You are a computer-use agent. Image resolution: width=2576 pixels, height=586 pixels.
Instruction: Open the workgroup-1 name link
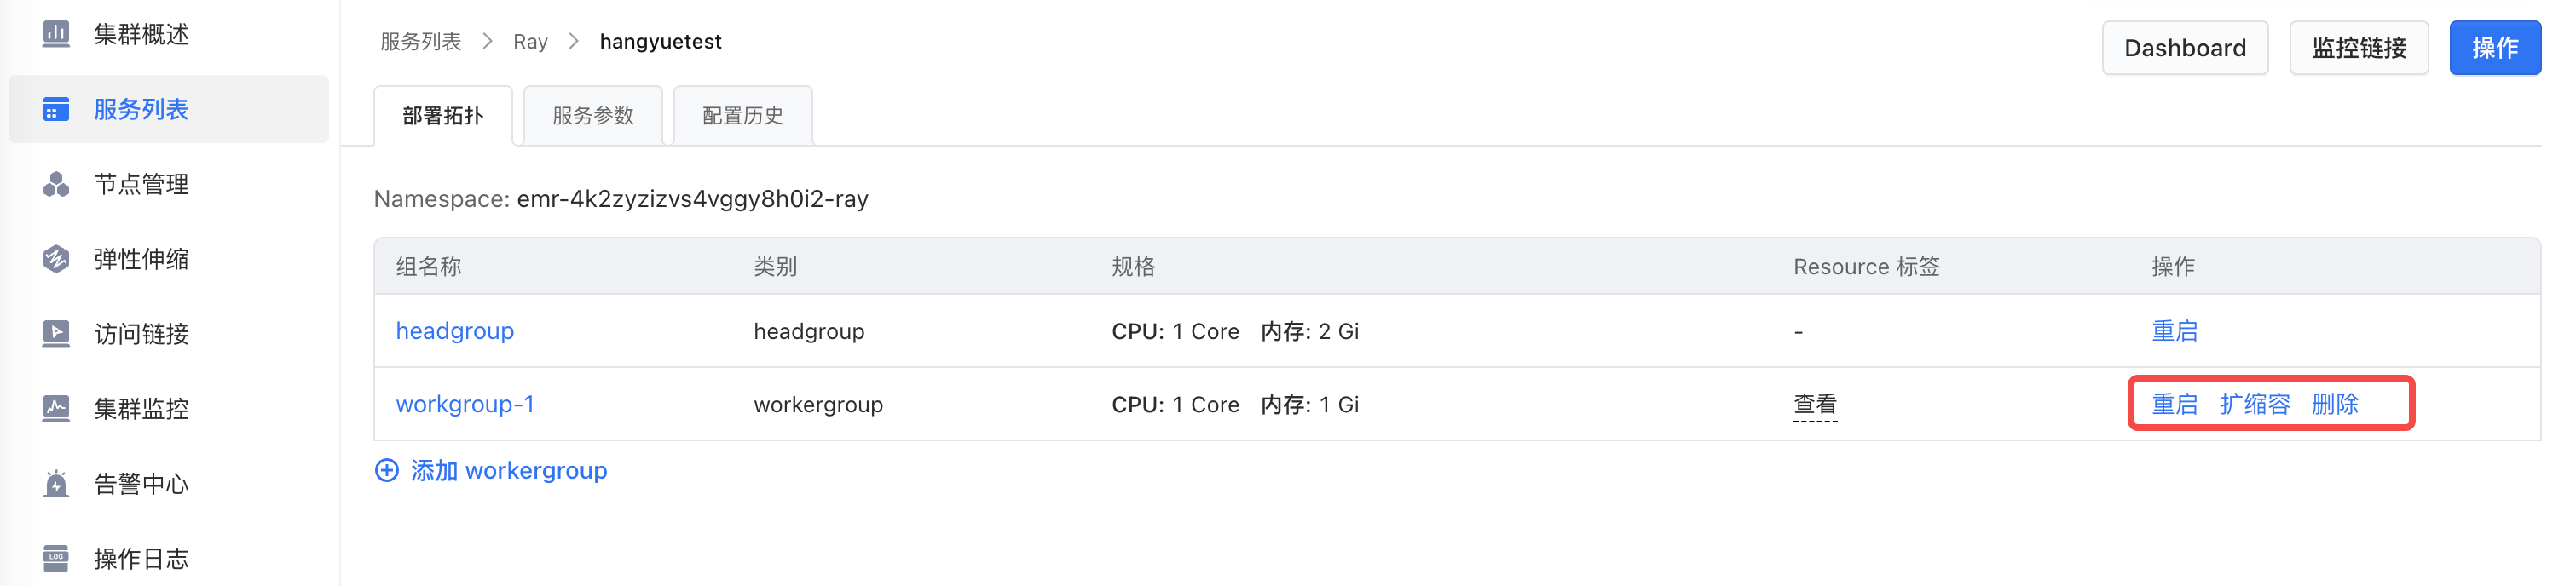tap(465, 404)
